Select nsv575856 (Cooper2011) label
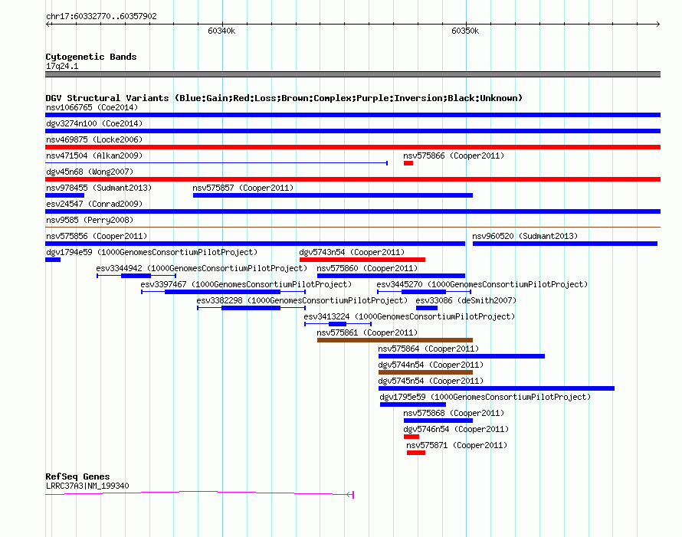Image resolution: width=682 pixels, height=537 pixels. (97, 236)
